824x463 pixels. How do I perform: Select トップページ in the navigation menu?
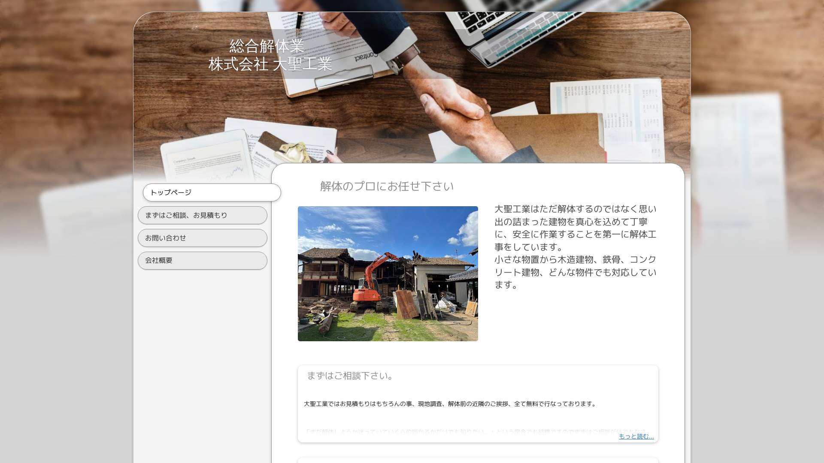pos(212,192)
